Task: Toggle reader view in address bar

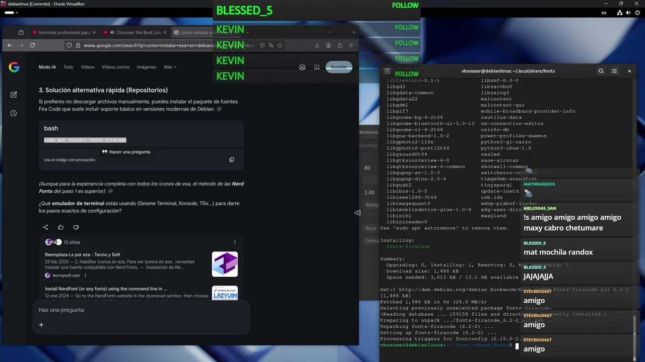Action: click(262, 45)
